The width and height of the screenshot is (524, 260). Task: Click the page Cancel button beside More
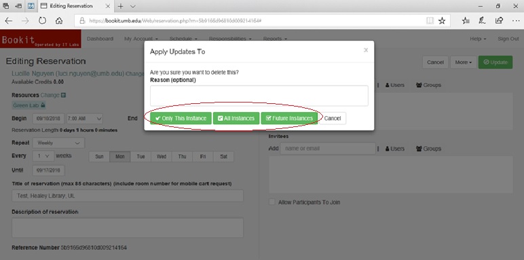point(435,62)
